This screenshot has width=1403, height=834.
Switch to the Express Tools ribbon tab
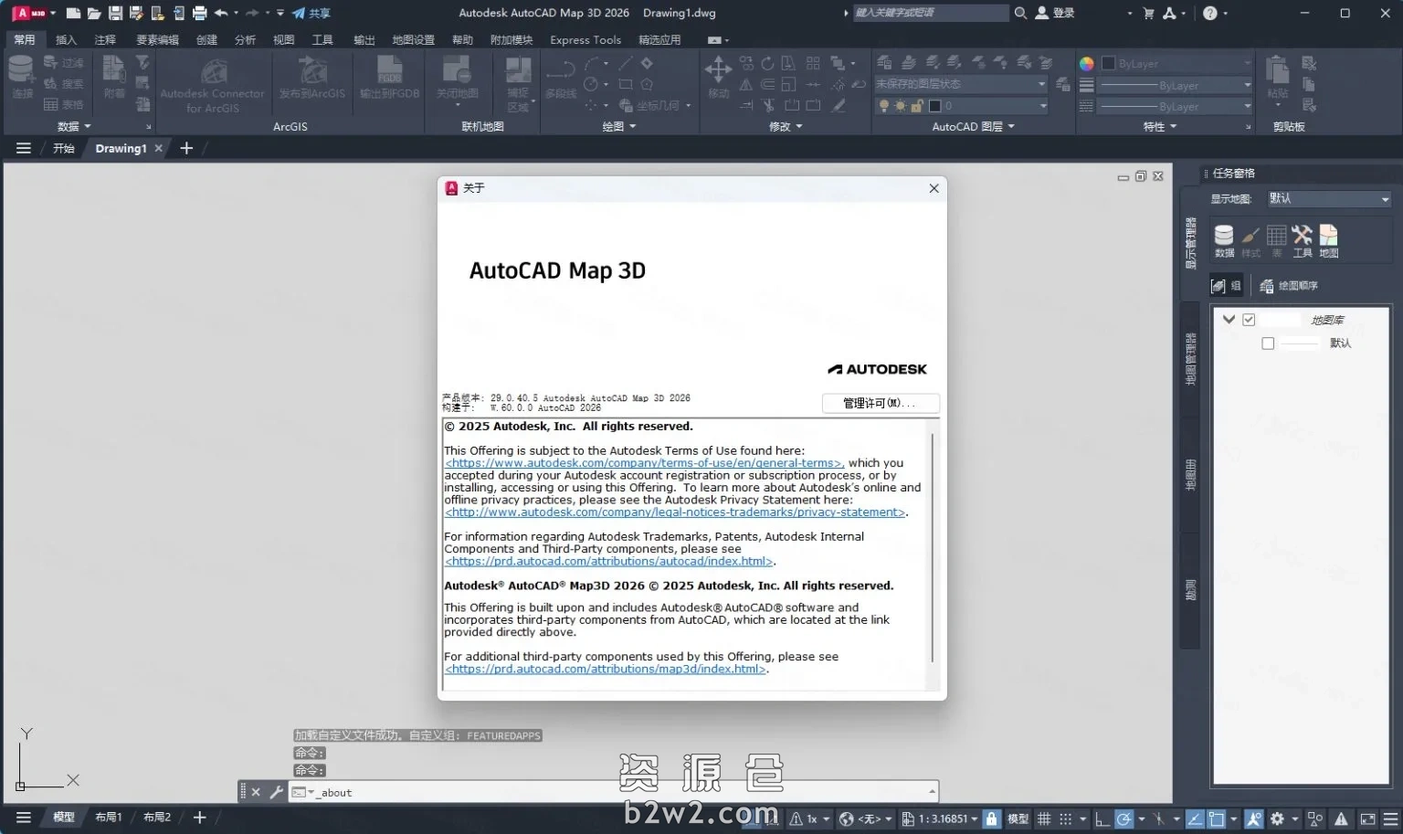coord(585,39)
